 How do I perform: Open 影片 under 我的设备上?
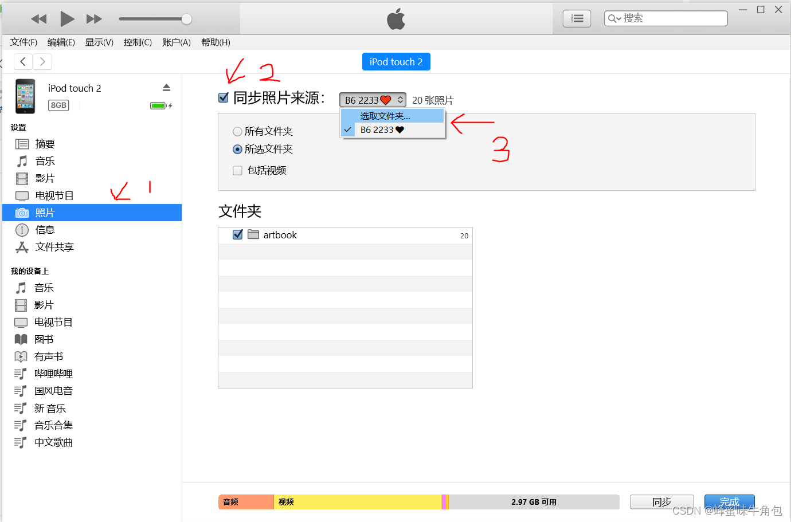44,305
